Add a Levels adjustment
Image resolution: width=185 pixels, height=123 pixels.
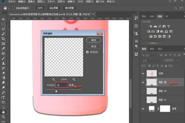coord(155,26)
